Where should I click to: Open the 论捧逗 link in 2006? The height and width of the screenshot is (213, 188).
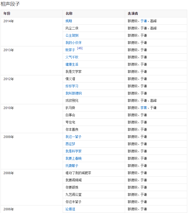pyautogui.click(x=70, y=209)
